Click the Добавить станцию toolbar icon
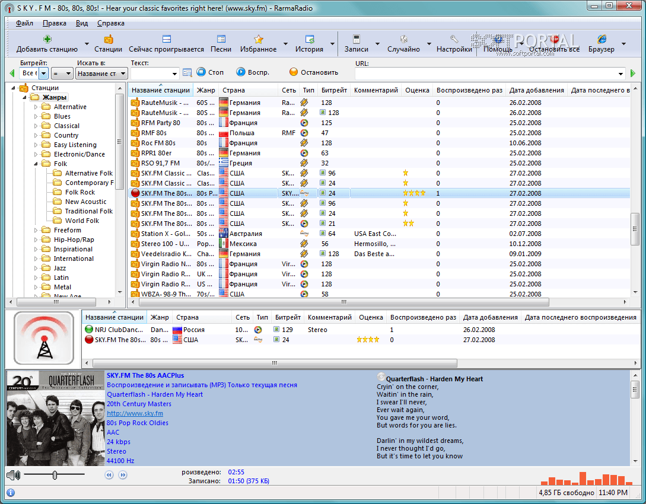This screenshot has height=504, width=646. coord(47,39)
